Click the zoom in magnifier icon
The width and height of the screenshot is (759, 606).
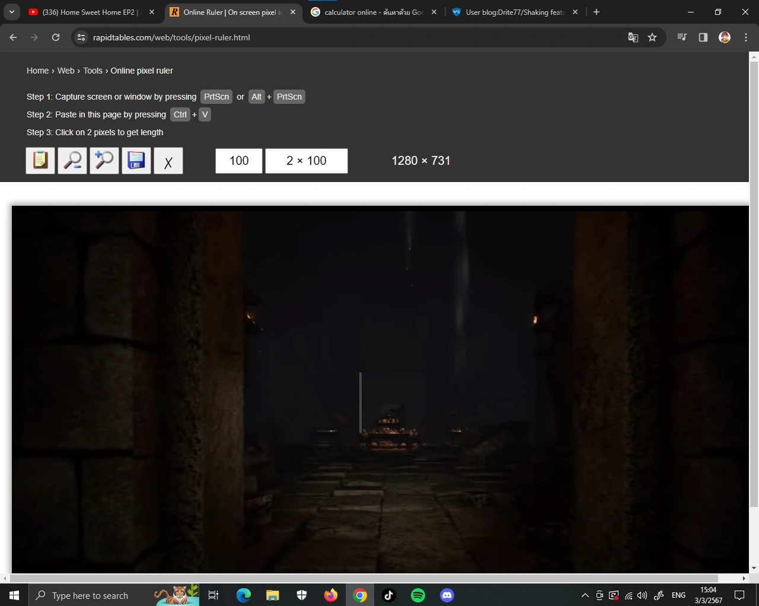tap(104, 161)
